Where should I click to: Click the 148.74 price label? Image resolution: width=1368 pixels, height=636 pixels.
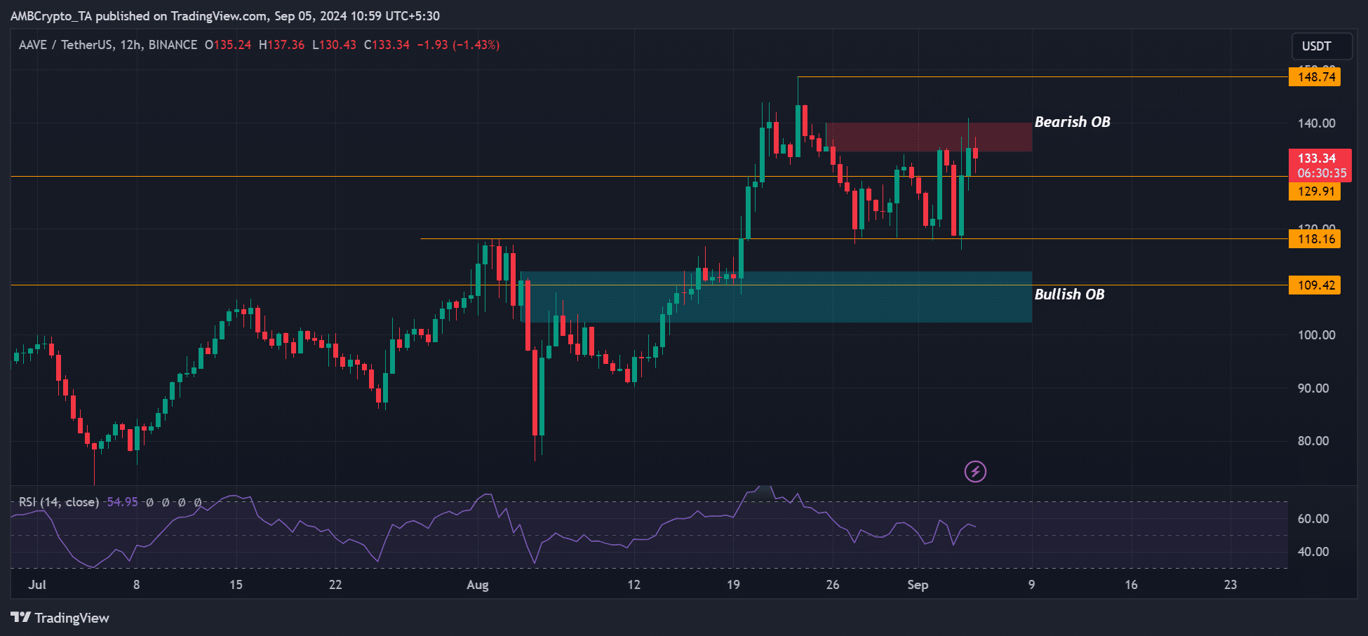pos(1315,77)
